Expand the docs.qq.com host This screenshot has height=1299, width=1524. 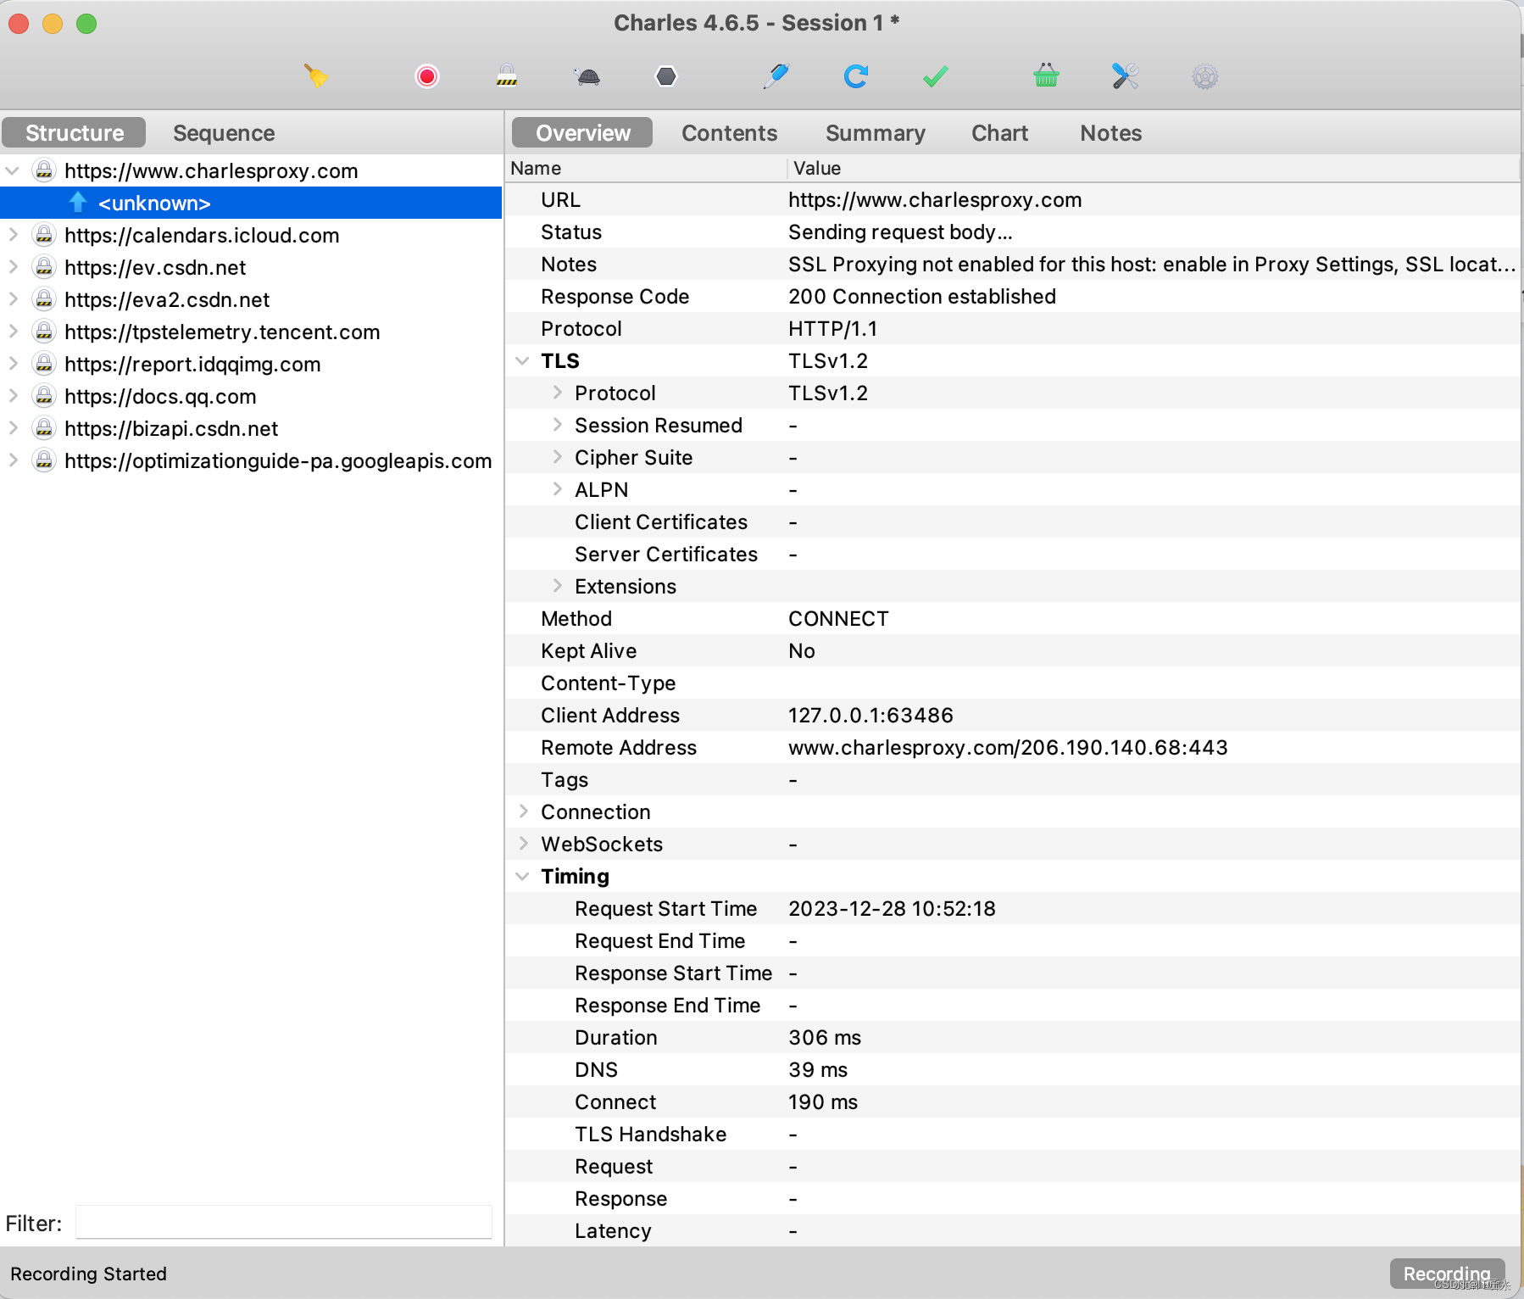[x=13, y=396]
